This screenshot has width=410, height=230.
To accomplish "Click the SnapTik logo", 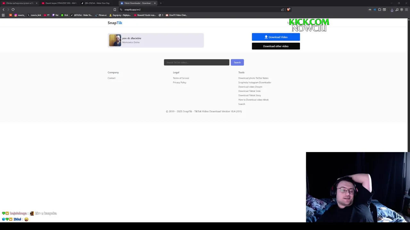I will [115, 23].
